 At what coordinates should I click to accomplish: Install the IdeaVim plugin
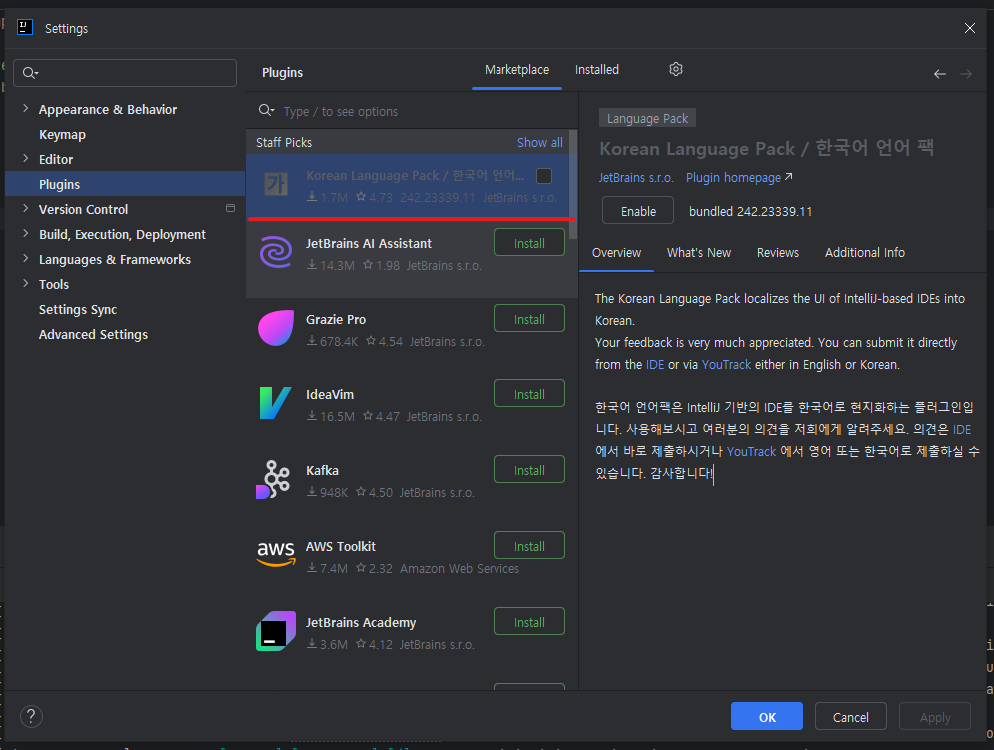529,394
